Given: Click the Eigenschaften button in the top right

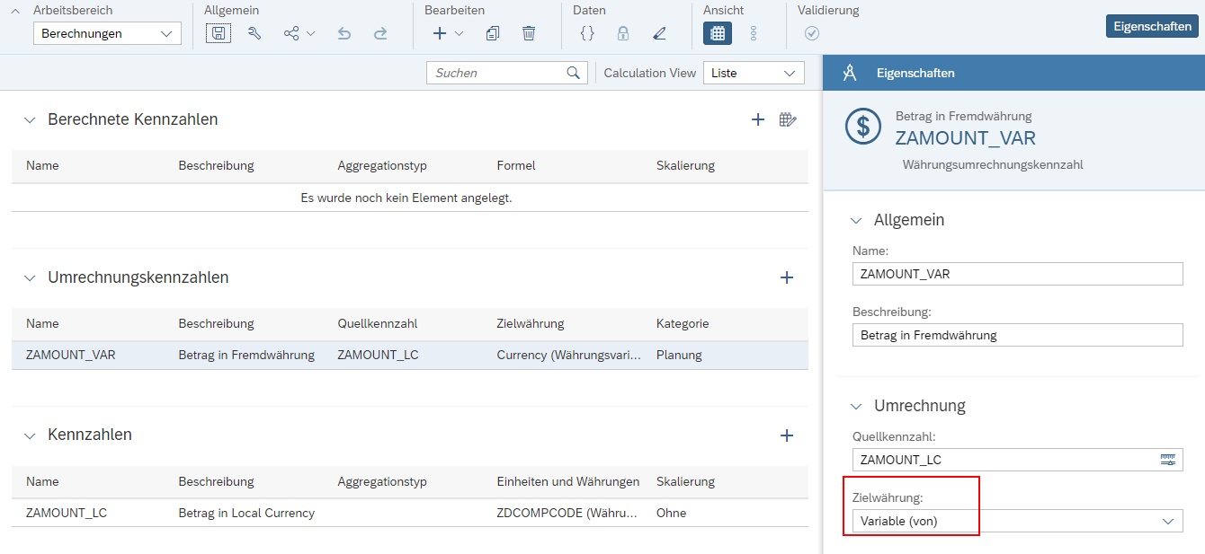Looking at the screenshot, I should click(1152, 26).
